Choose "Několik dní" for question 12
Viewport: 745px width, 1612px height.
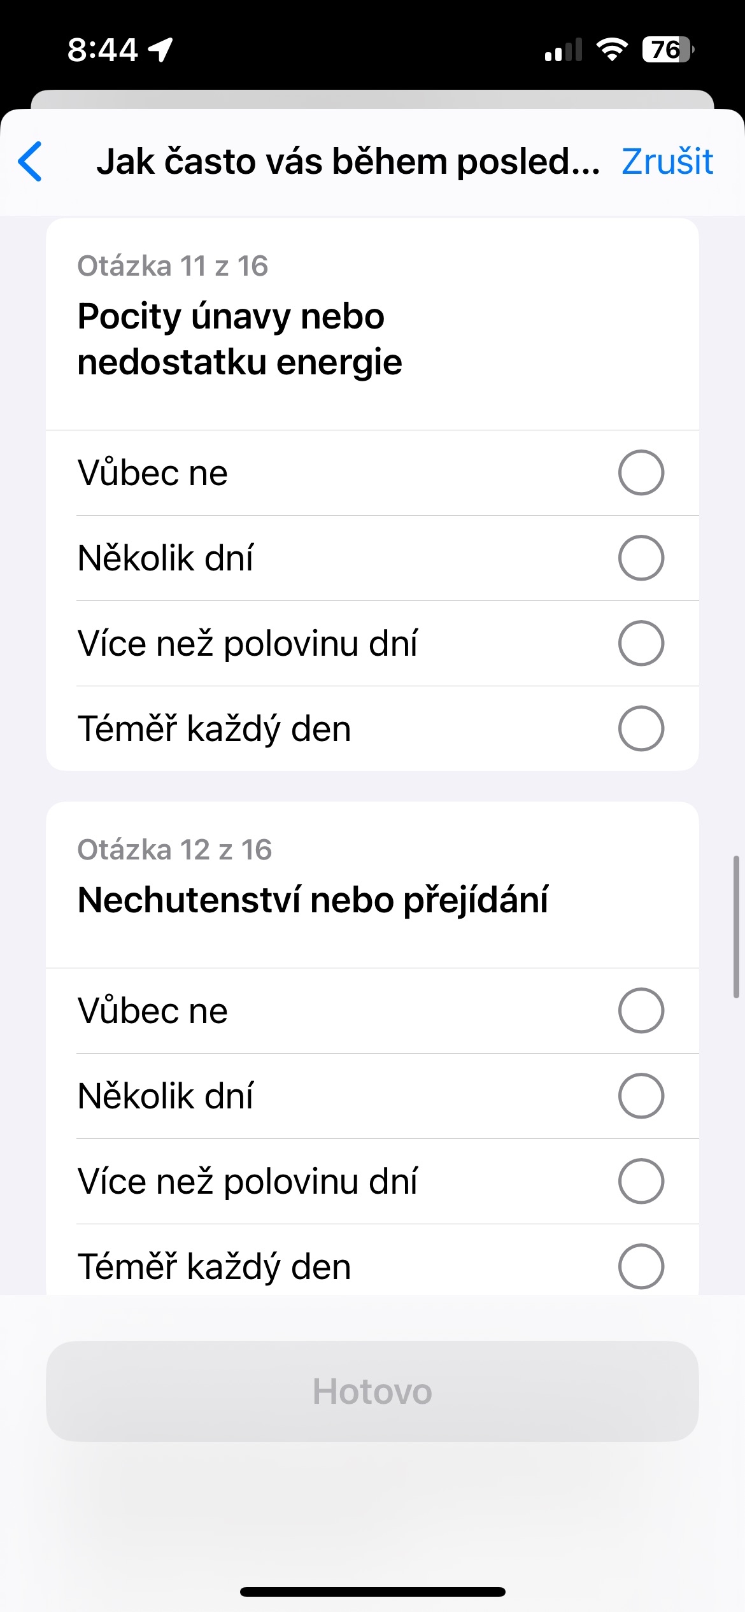coord(641,1096)
